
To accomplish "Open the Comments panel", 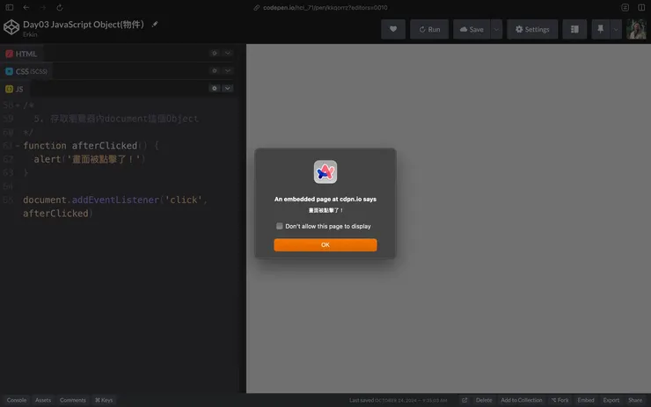I will tap(73, 400).
